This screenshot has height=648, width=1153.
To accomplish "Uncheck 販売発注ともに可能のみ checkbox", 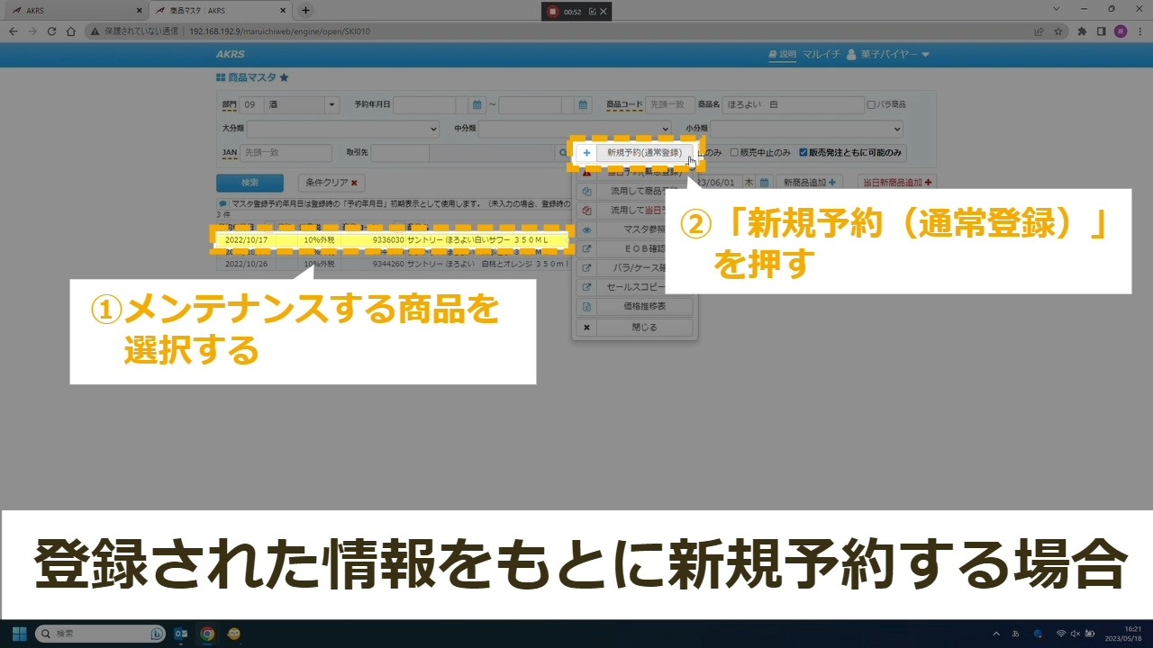I will point(803,153).
